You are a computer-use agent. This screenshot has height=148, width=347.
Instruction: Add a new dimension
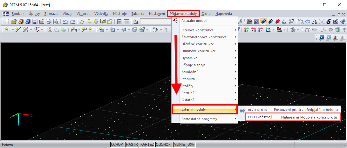(74, 29)
